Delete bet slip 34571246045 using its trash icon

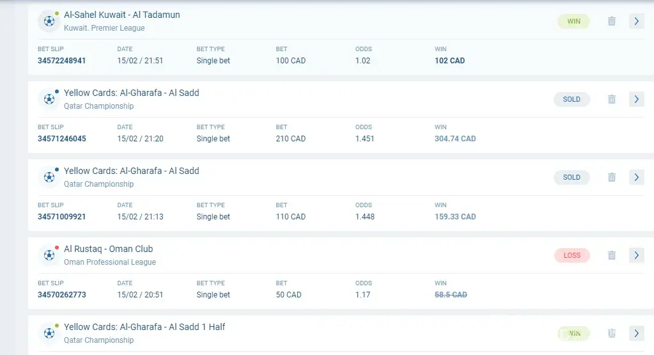pyautogui.click(x=612, y=99)
